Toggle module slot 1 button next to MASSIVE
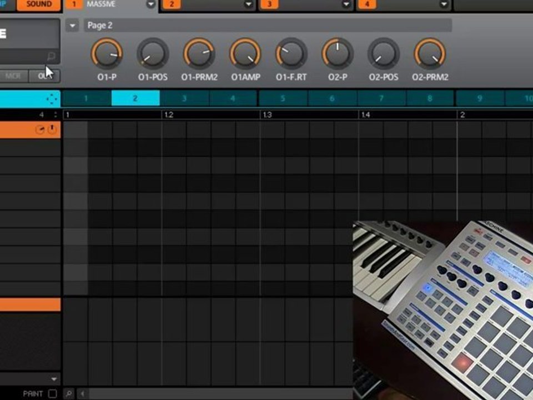Viewport: 533px width, 400px height. (x=74, y=4)
